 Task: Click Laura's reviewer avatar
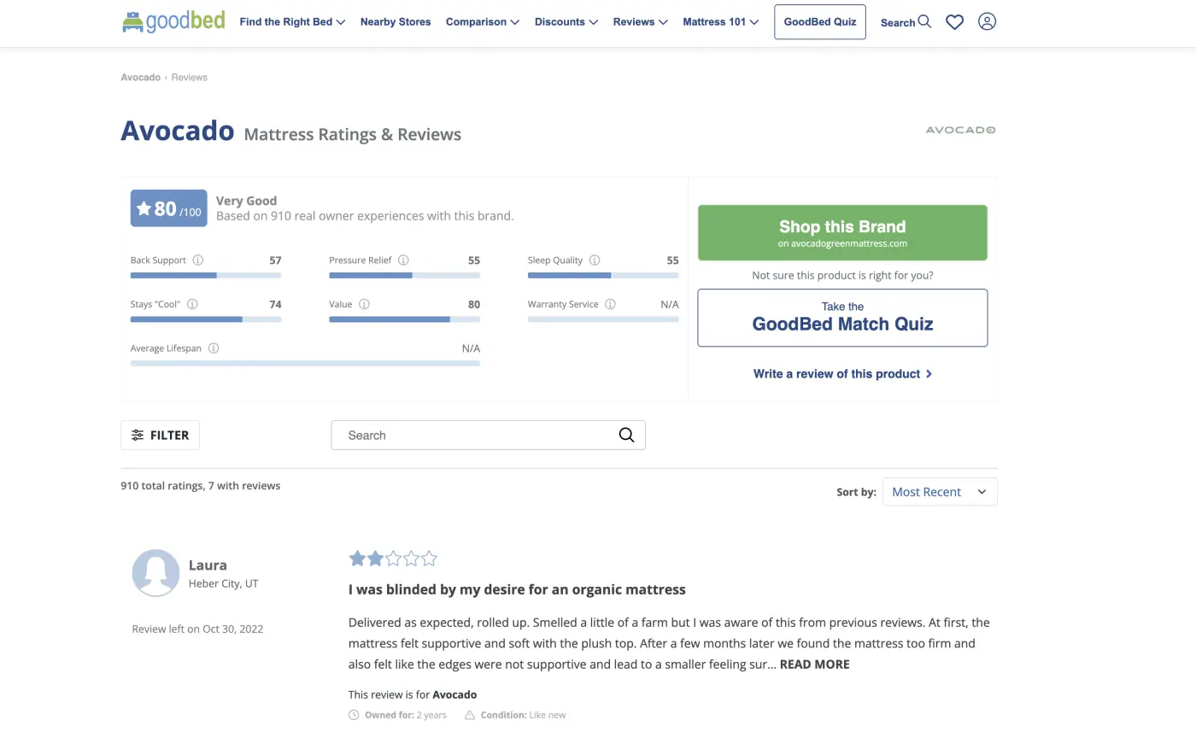coord(155,572)
